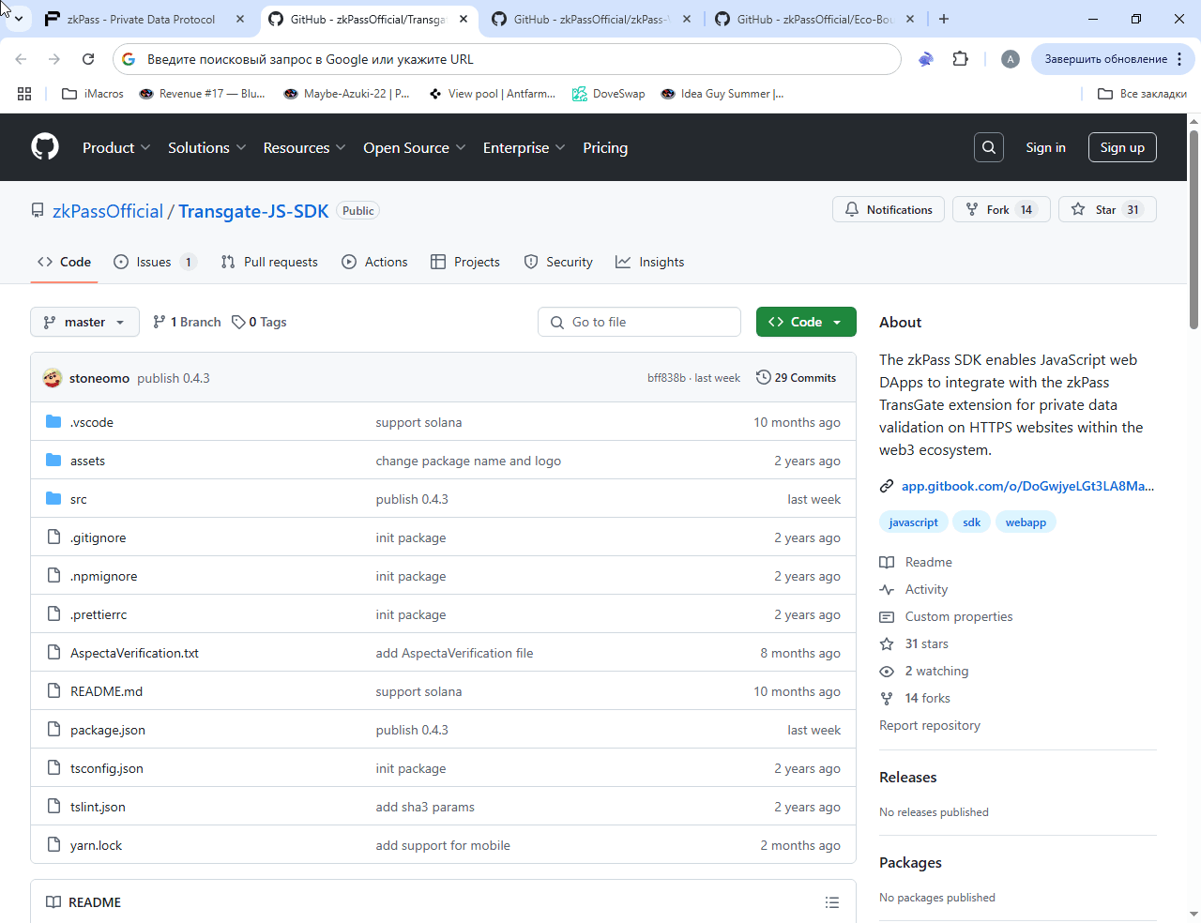The width and height of the screenshot is (1201, 923).
Task: Open the Projects tab
Action: point(465,262)
